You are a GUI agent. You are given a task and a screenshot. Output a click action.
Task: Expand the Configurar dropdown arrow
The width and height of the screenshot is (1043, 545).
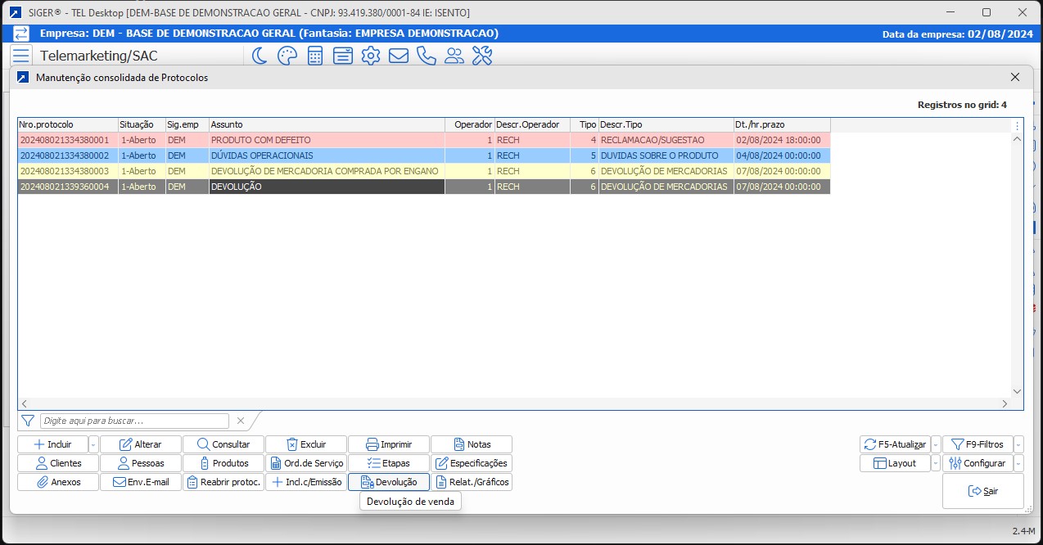(1018, 463)
